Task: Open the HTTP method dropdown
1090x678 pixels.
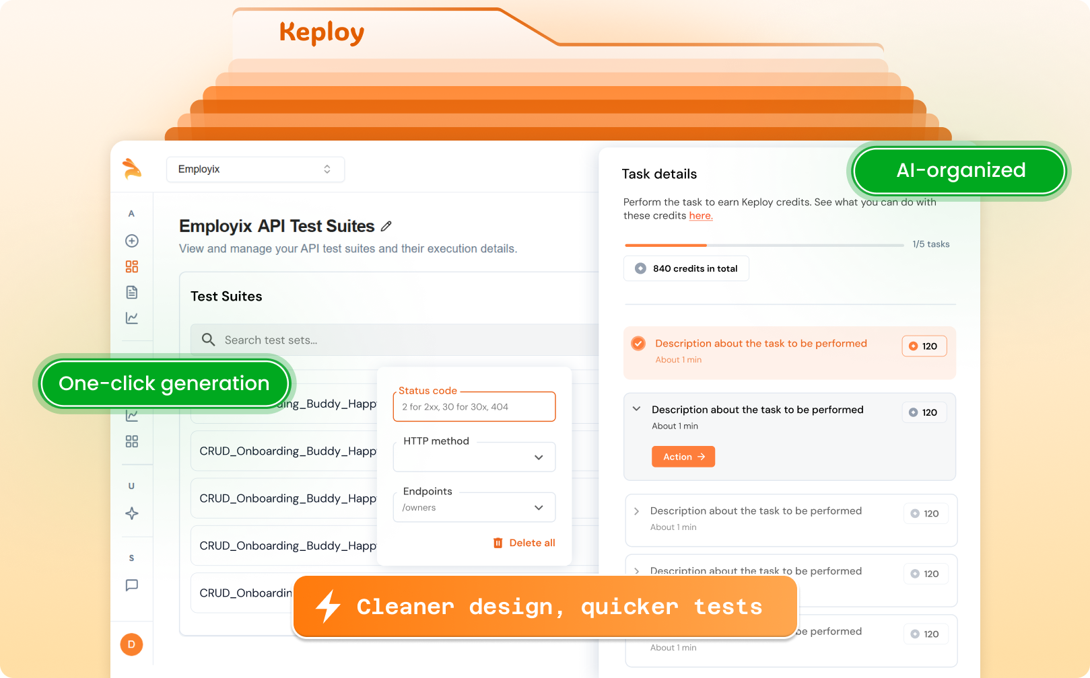Action: tap(474, 457)
